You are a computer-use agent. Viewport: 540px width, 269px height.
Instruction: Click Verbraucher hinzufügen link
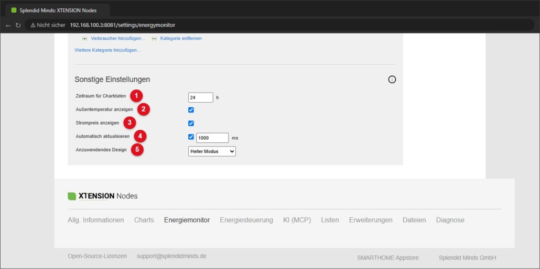pyautogui.click(x=118, y=39)
